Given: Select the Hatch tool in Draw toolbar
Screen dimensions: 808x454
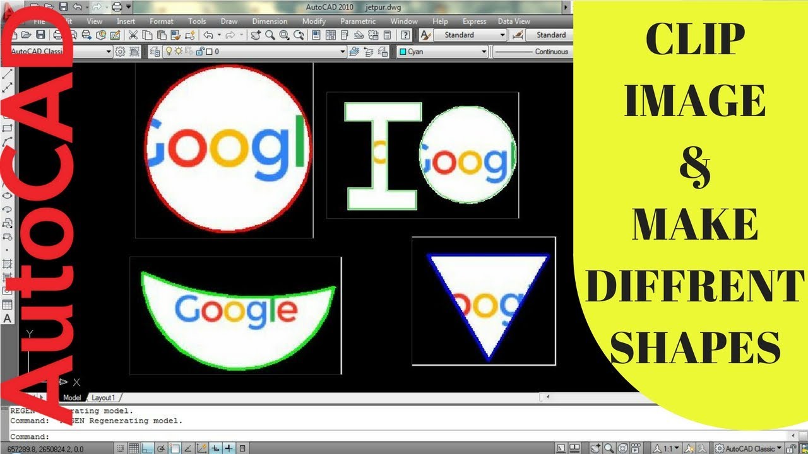Looking at the screenshot, I should pyautogui.click(x=8, y=264).
